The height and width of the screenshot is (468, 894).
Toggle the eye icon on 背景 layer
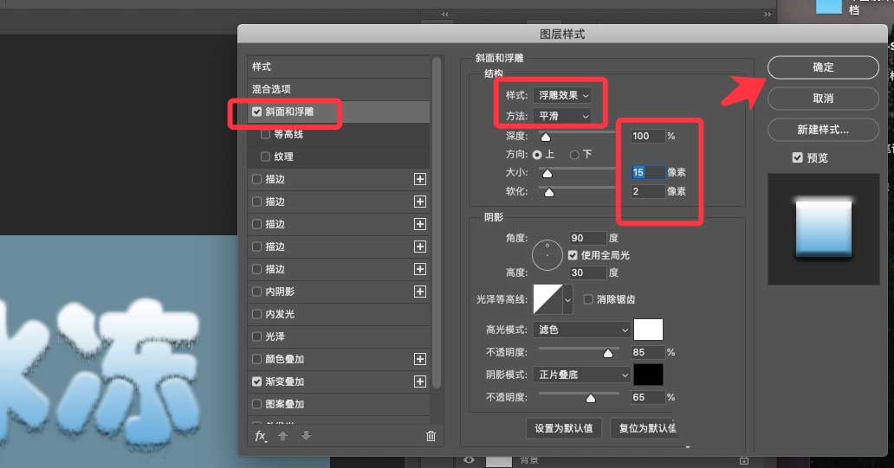[469, 460]
